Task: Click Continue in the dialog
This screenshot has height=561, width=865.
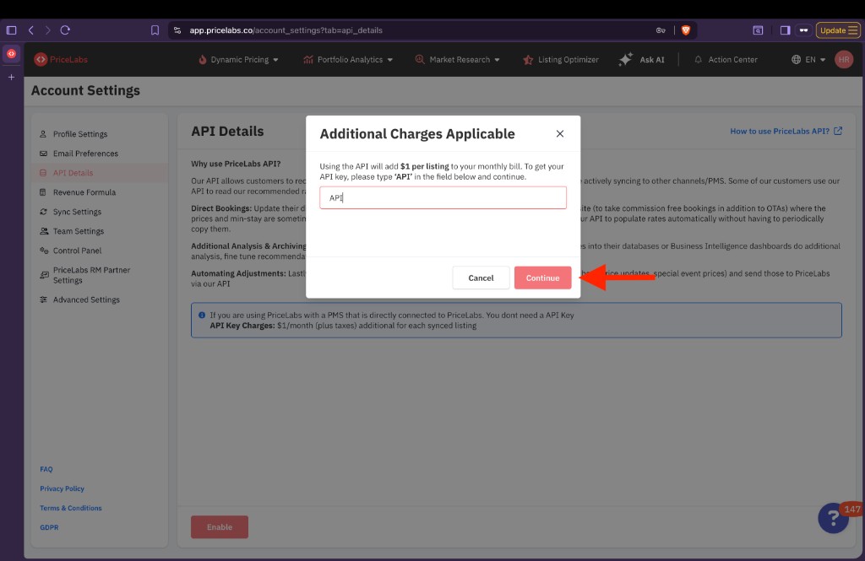Action: point(542,278)
